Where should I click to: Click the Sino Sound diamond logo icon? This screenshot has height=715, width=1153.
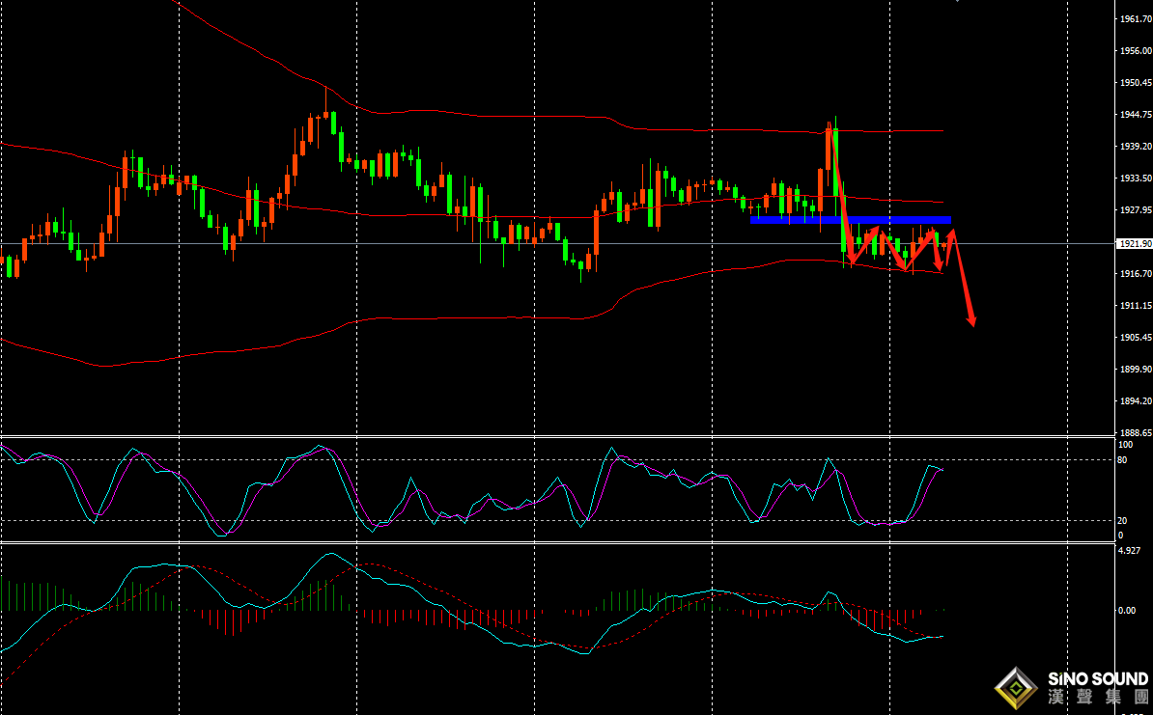click(x=1017, y=689)
